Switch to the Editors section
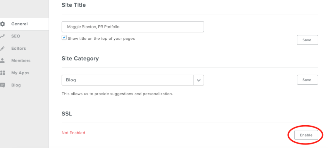Image resolution: width=328 pixels, height=148 pixels. point(19,48)
